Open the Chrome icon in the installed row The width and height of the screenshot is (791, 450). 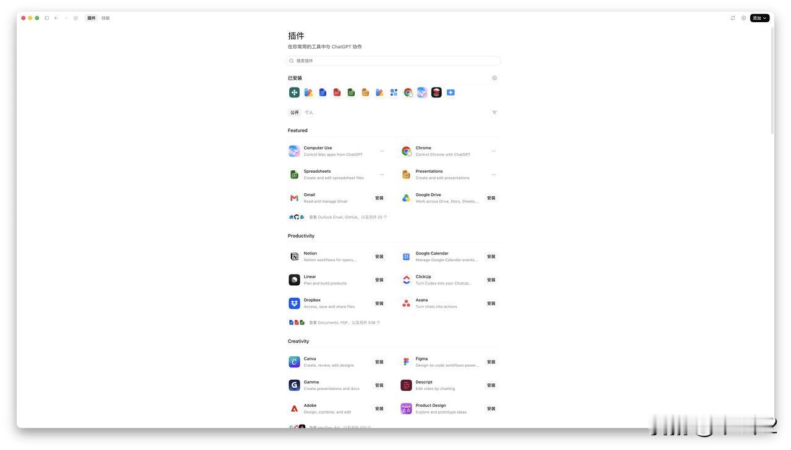pyautogui.click(x=408, y=93)
